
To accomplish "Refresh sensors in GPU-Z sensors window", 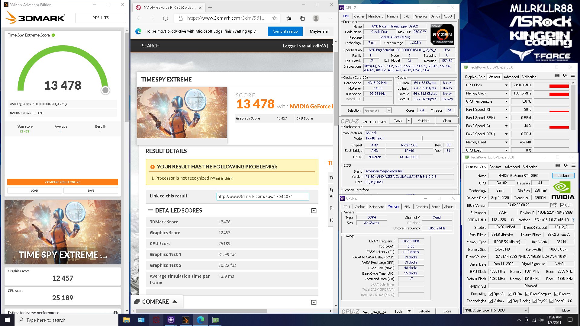I will [x=565, y=75].
